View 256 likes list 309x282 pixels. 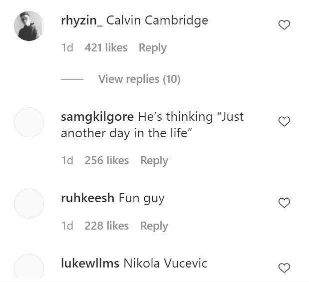107,160
